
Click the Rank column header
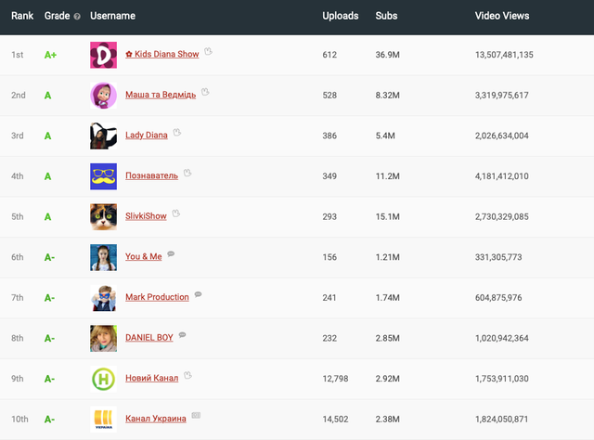(x=22, y=17)
